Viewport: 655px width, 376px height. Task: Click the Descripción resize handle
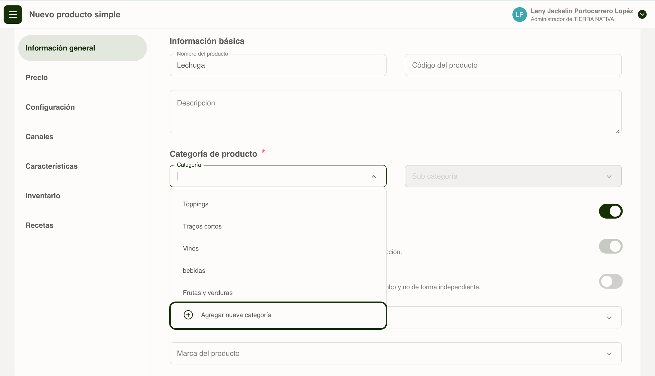618,131
